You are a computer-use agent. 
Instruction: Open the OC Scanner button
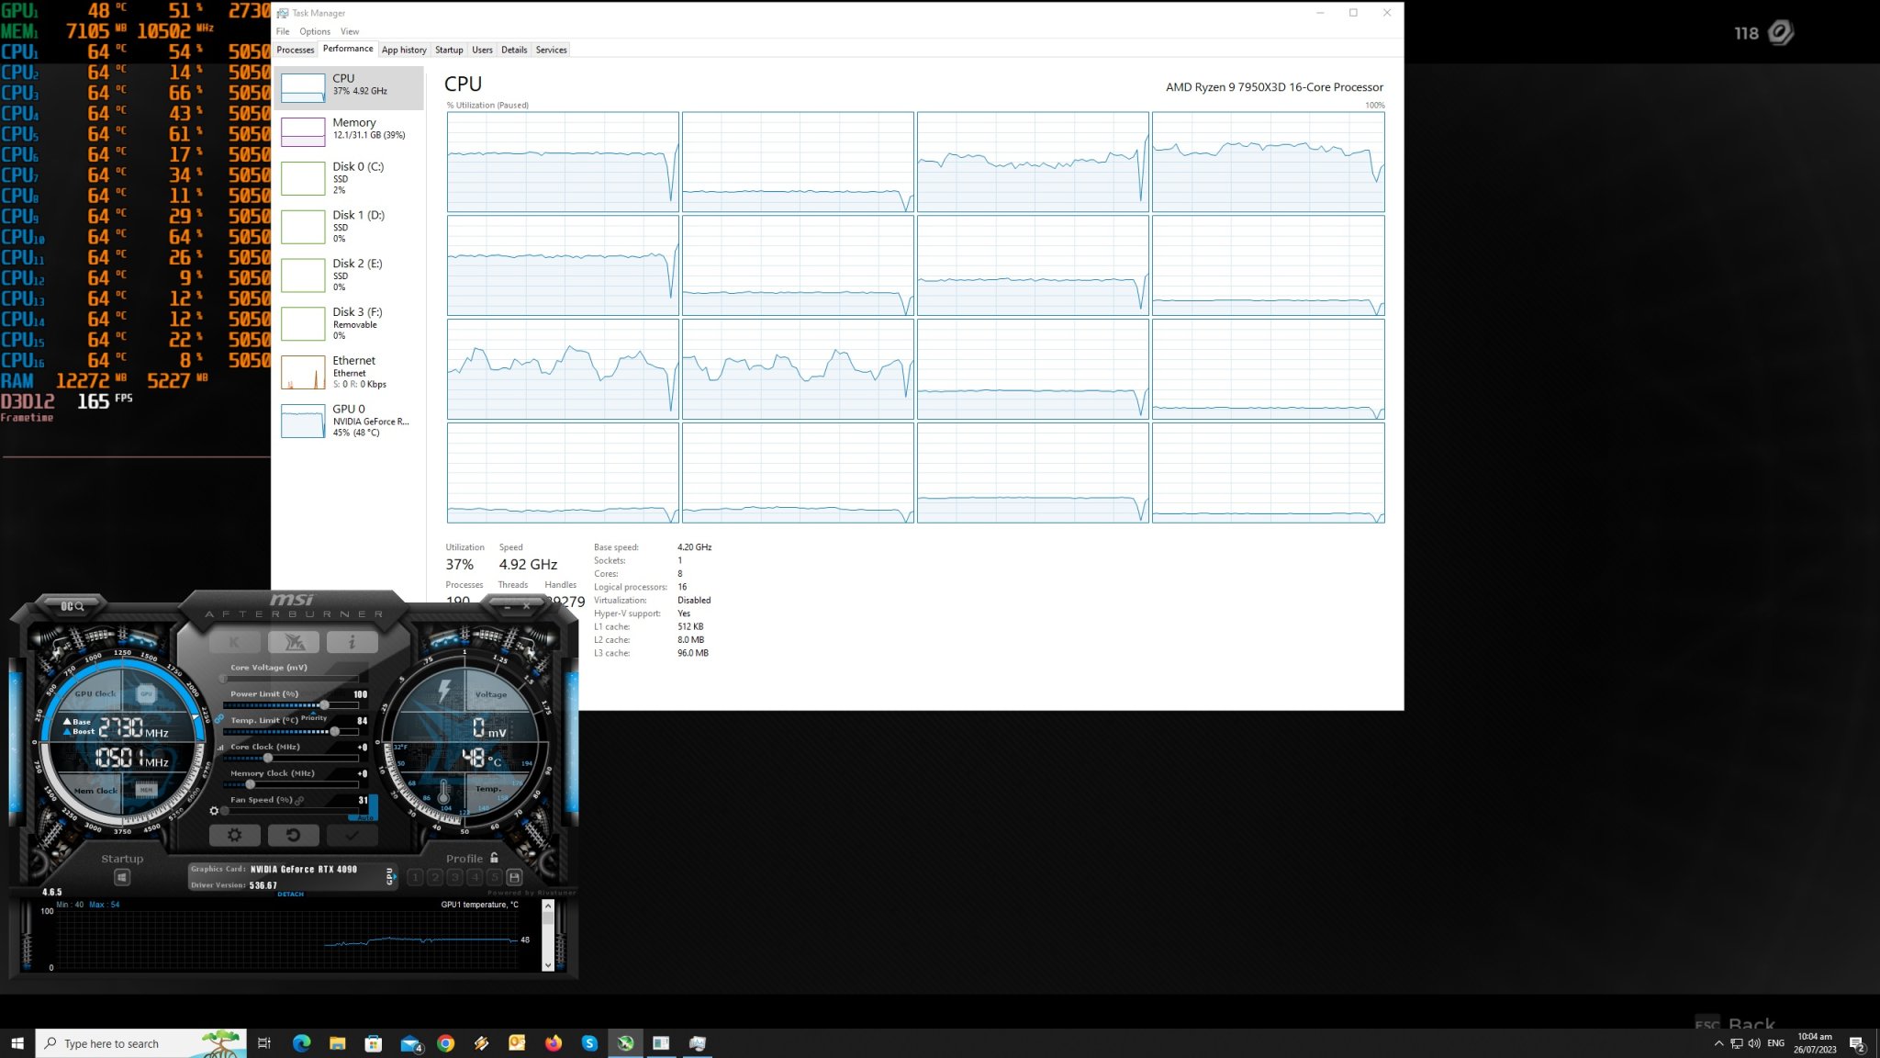(x=72, y=606)
